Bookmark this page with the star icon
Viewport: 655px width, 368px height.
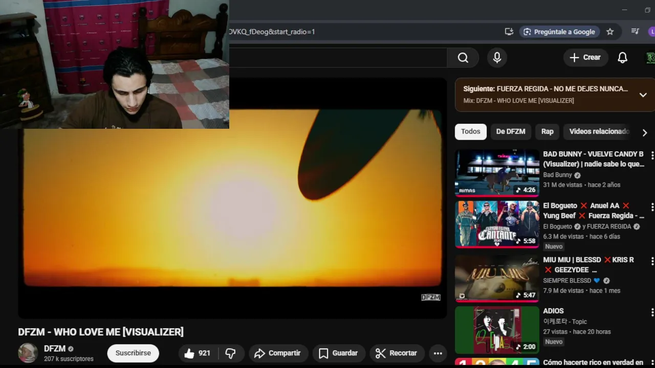click(x=610, y=32)
